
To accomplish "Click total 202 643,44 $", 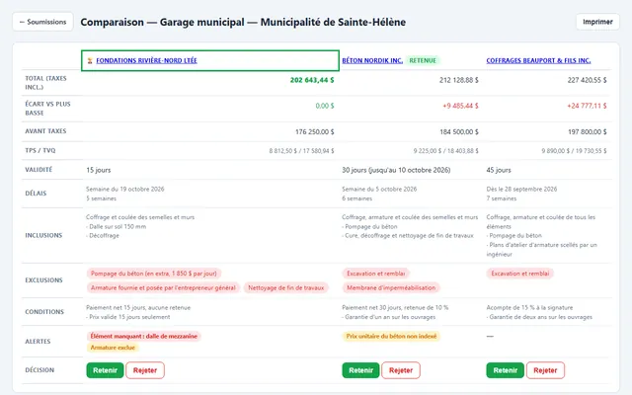I will (312, 80).
